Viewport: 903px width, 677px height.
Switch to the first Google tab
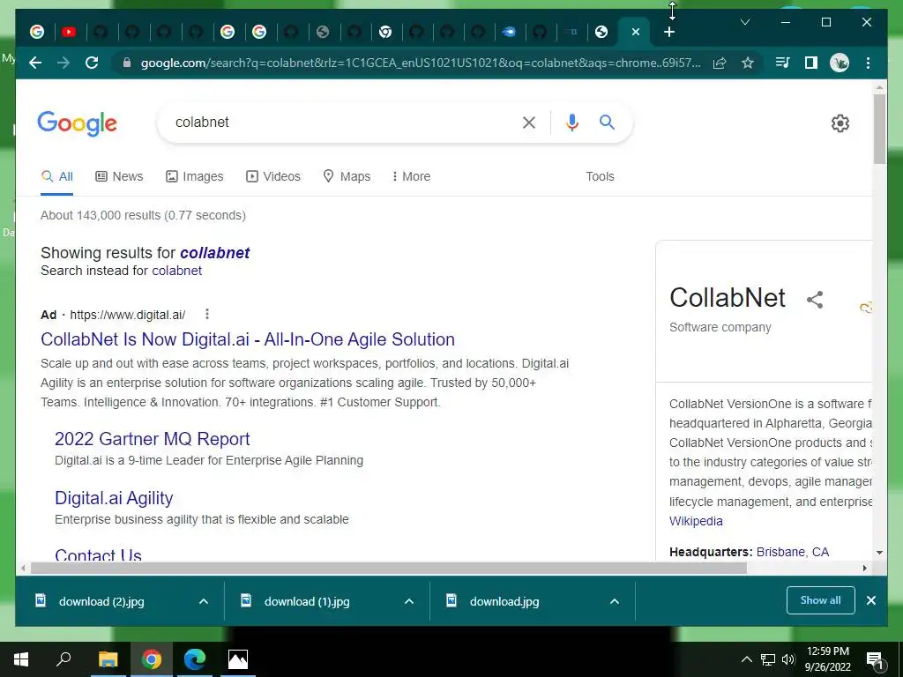tap(37, 33)
